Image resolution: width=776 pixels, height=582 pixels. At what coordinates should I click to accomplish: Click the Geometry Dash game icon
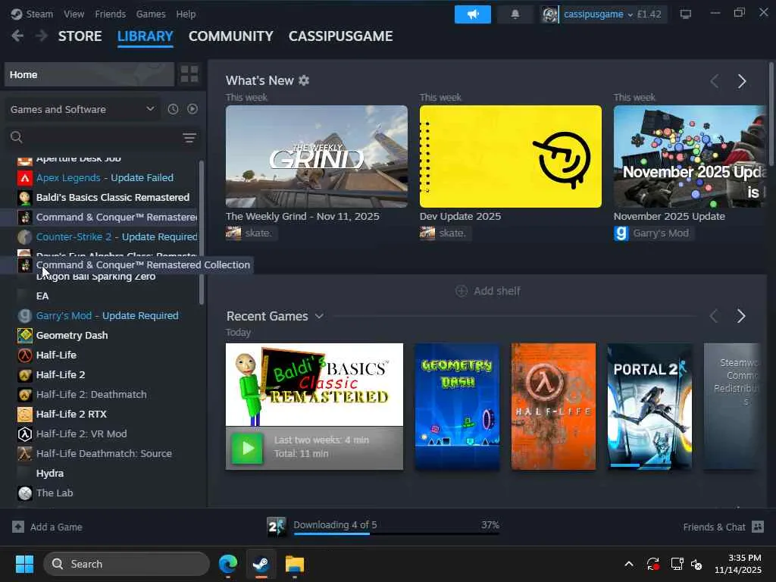25,336
